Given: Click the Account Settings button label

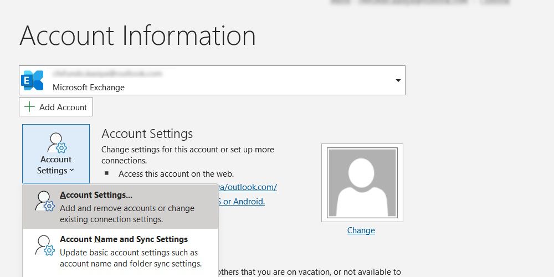Looking at the screenshot, I should pos(55,165).
